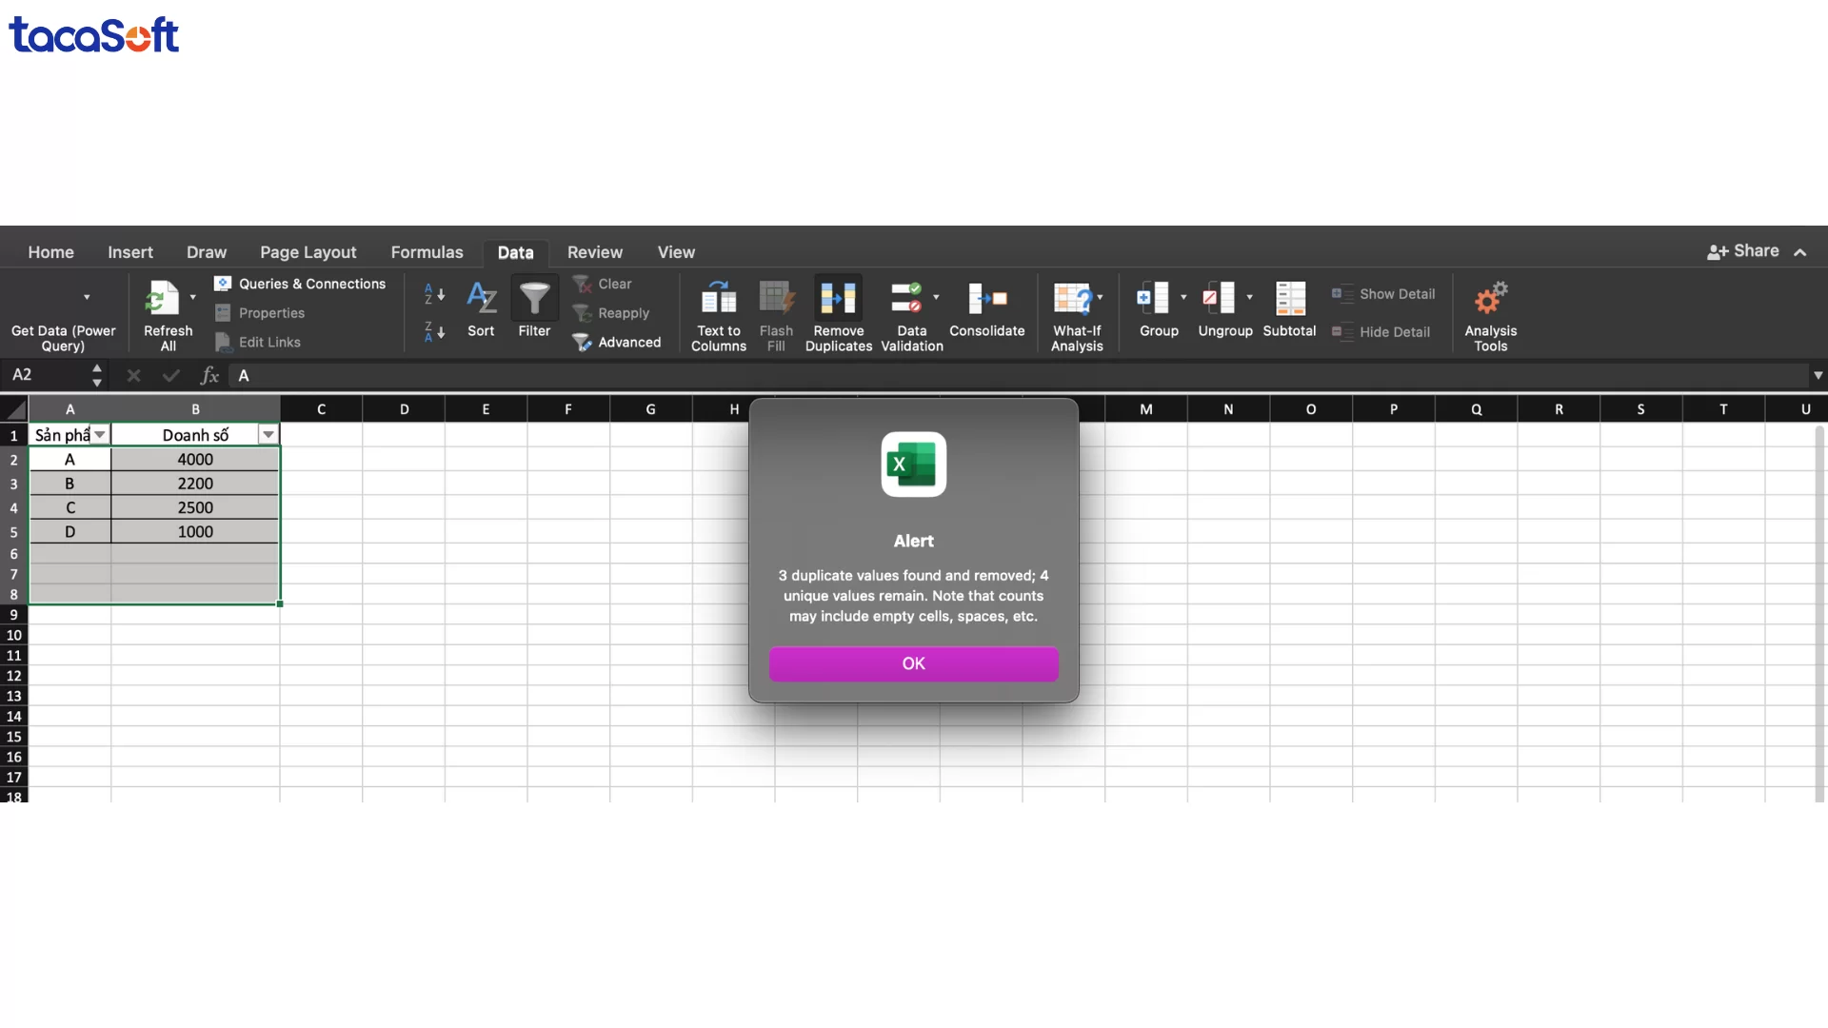Toggle Hide Detail
1828x1028 pixels.
point(1381,332)
